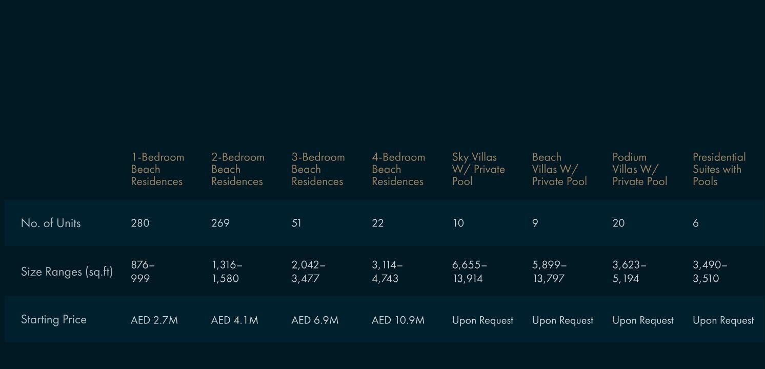Viewport: 765px width, 369px height.
Task: Click Upon Request for Presidential Suites
Action: [723, 320]
